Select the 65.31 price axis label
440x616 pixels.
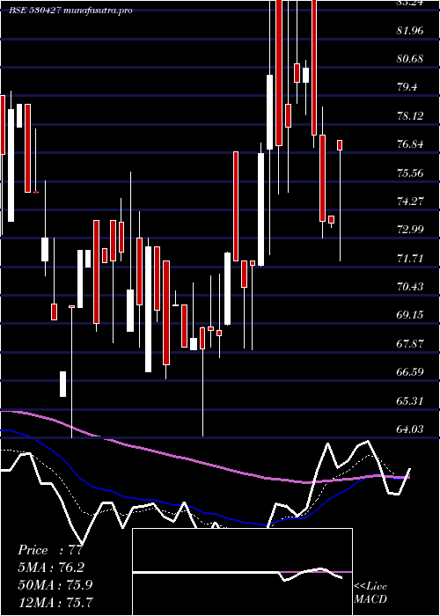410,400
